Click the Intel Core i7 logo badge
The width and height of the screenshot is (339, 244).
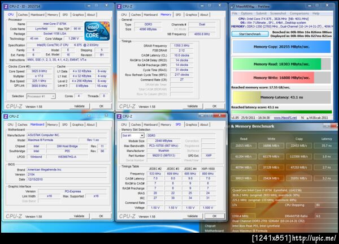tap(97, 31)
